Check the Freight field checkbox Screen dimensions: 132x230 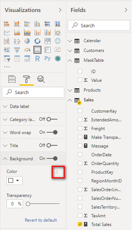[80, 128]
